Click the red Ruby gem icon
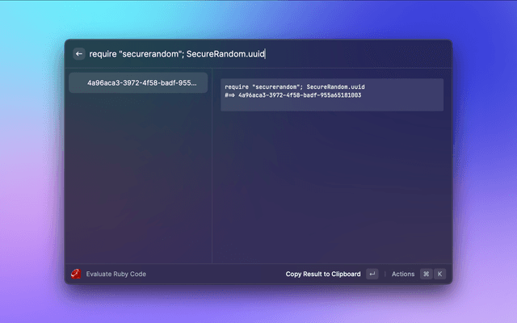This screenshot has width=517, height=323. pos(76,274)
